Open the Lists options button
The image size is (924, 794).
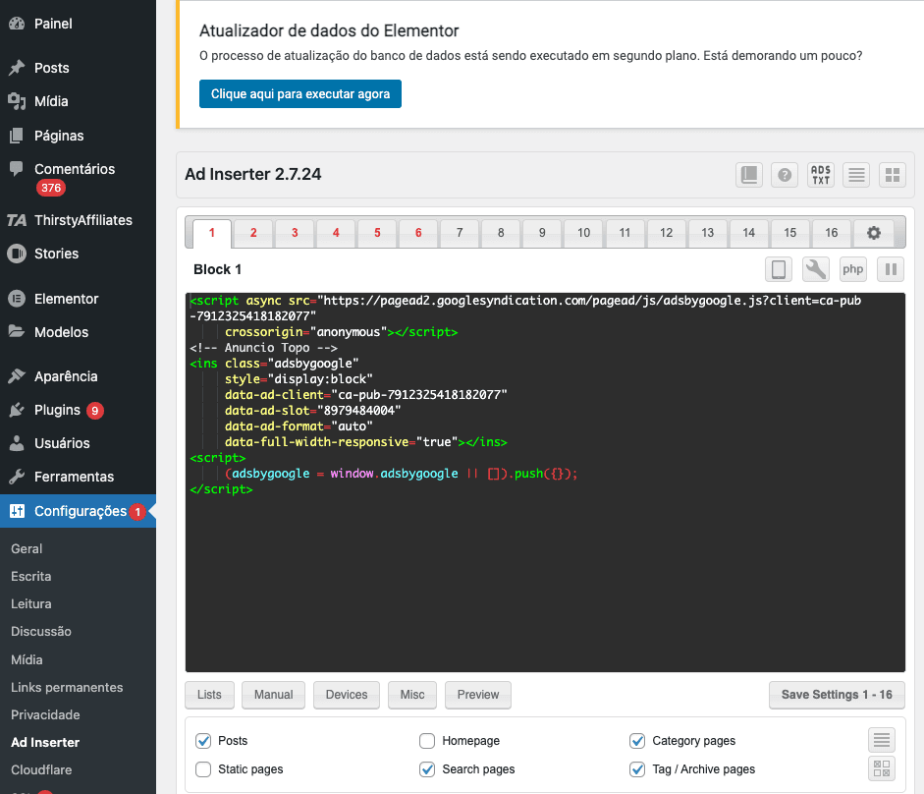pyautogui.click(x=209, y=695)
